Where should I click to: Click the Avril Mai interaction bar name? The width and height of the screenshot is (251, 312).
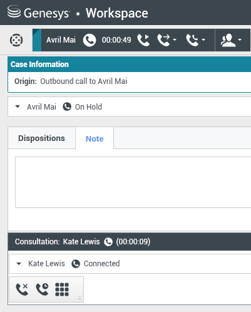click(61, 40)
